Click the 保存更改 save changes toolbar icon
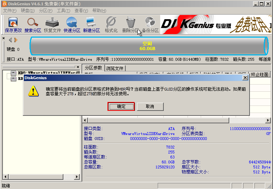Viewport: 273px width, 189px height. [13, 25]
